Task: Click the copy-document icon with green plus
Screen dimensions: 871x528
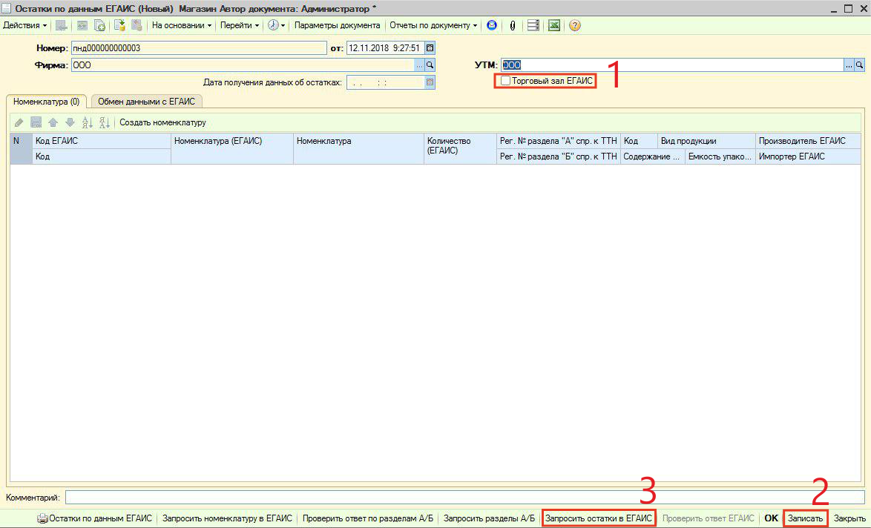Action: pos(99,25)
